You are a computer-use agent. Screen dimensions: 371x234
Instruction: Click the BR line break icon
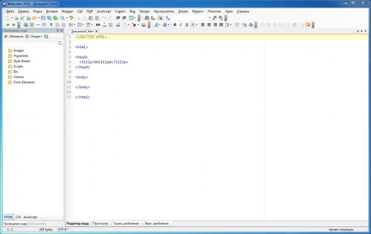tap(98, 25)
